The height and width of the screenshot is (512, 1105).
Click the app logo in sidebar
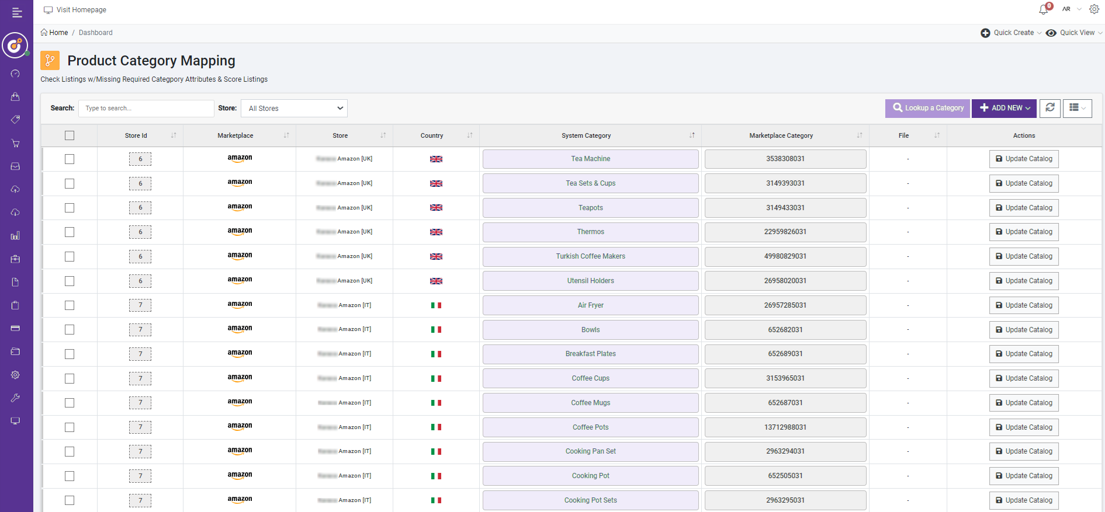(15, 45)
